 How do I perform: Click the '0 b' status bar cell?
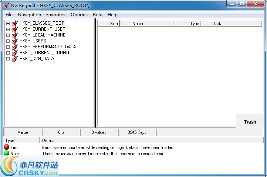tap(61, 132)
